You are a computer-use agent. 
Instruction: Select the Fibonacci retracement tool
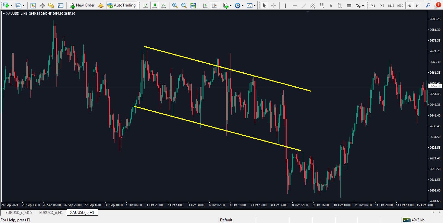point(322,6)
